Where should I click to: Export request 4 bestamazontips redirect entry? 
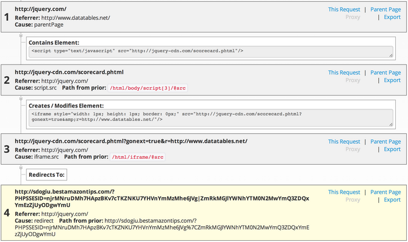392,200
